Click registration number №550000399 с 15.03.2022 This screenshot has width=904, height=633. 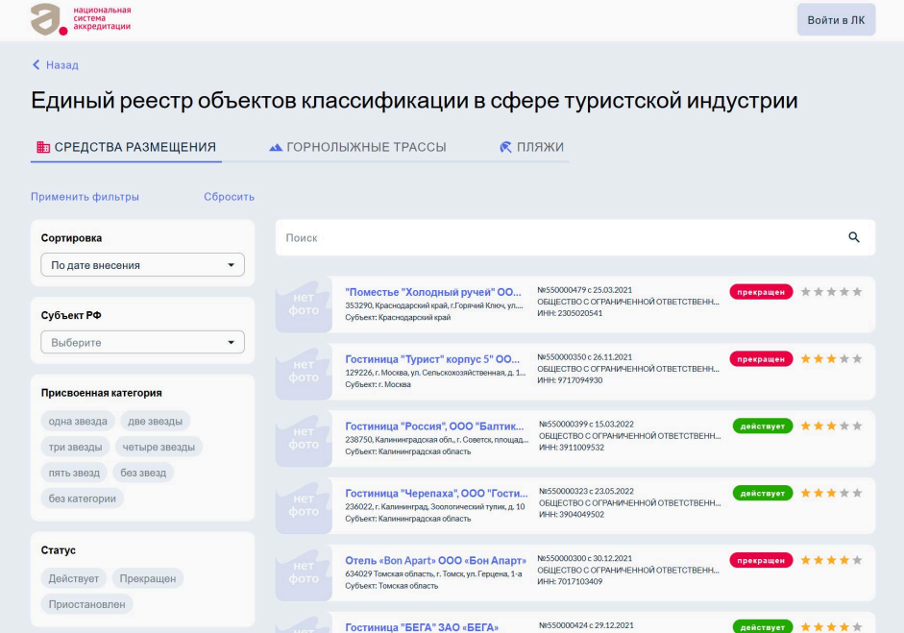(586, 424)
